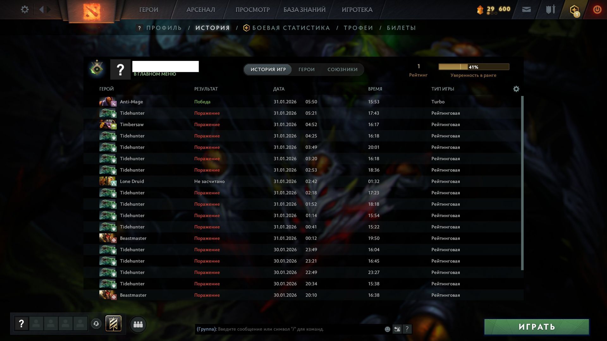Viewport: 607px width, 341px height.
Task: Click the match history scrollbar
Action: pos(522,183)
